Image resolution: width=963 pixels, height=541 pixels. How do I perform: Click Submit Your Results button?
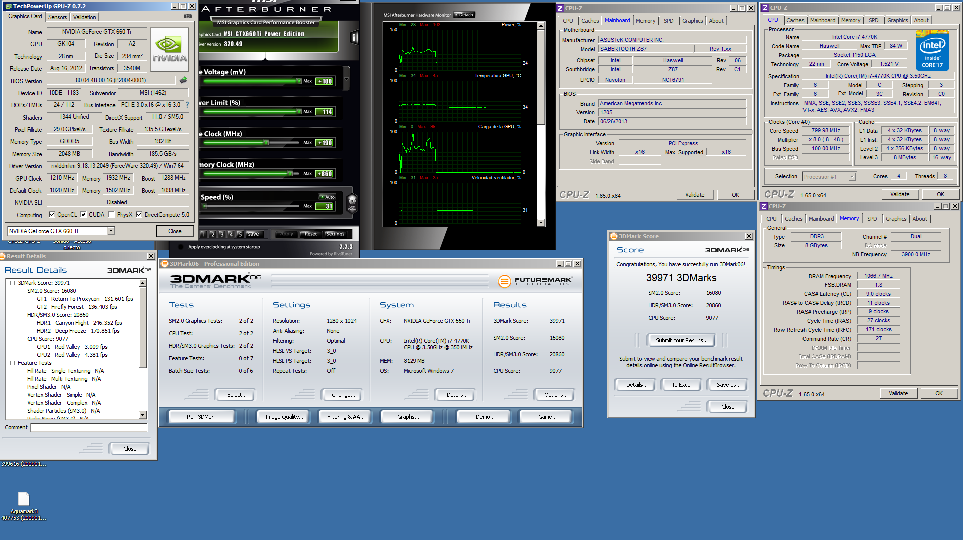pyautogui.click(x=681, y=340)
